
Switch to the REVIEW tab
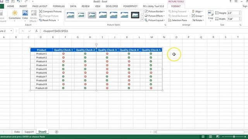(x=86, y=6)
